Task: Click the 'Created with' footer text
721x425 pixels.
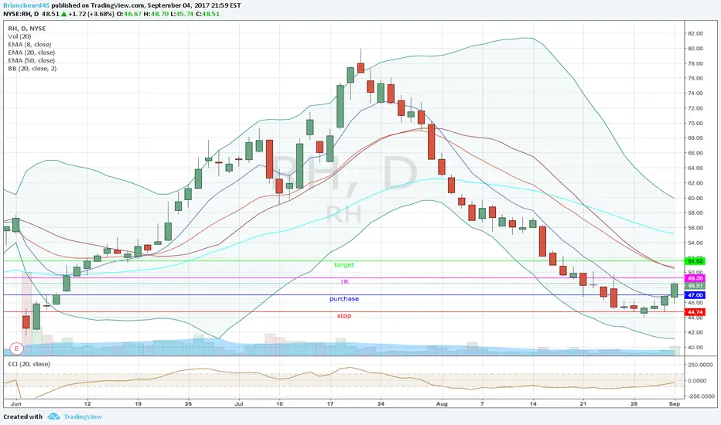Action: pyautogui.click(x=23, y=416)
